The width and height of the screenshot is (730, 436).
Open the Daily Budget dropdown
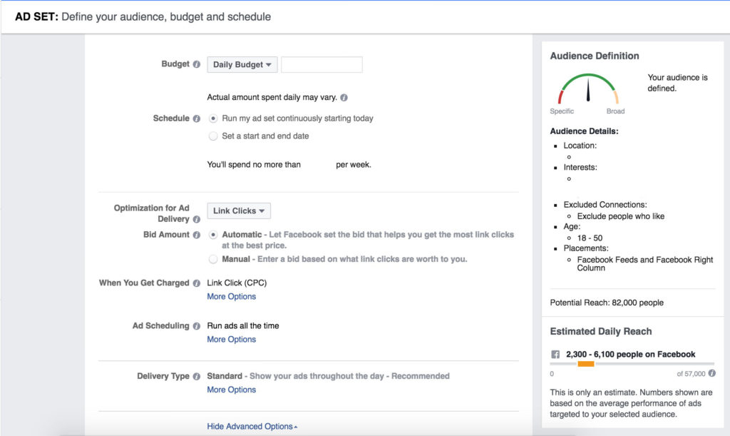242,64
